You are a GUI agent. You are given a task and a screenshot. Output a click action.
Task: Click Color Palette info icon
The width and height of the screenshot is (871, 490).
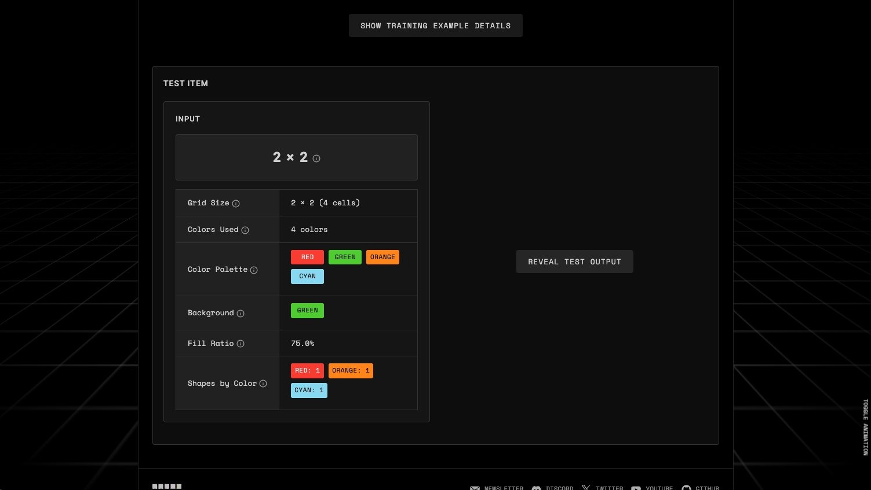[x=254, y=270]
